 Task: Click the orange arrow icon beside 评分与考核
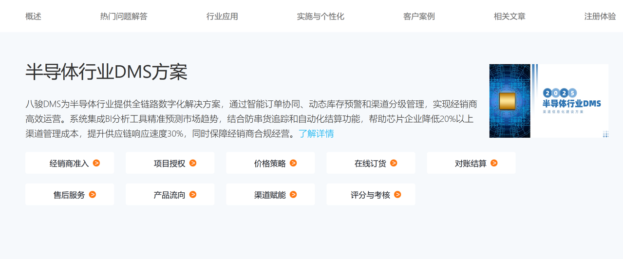click(x=397, y=195)
